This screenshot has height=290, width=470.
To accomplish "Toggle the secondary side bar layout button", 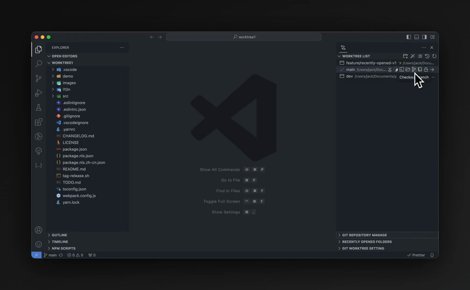I will (424, 37).
